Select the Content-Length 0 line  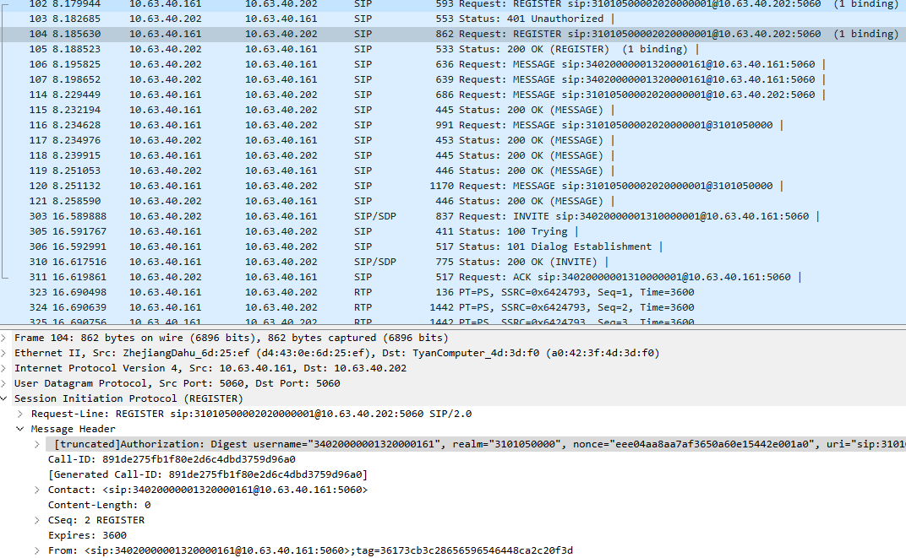click(93, 504)
